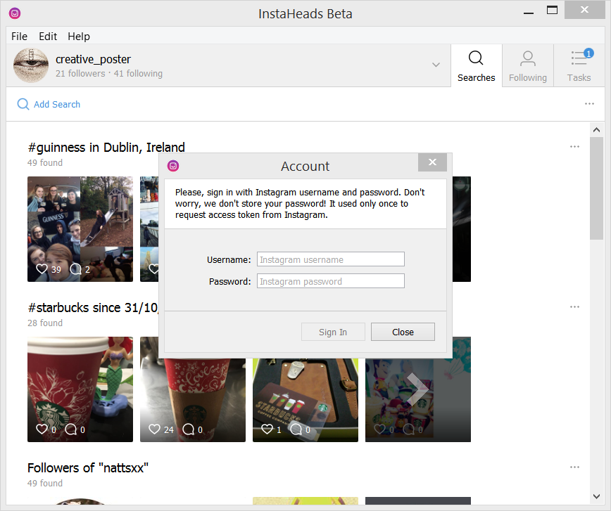Viewport: 611px width, 511px height.
Task: Open the Tasks tab
Action: pyautogui.click(x=579, y=65)
